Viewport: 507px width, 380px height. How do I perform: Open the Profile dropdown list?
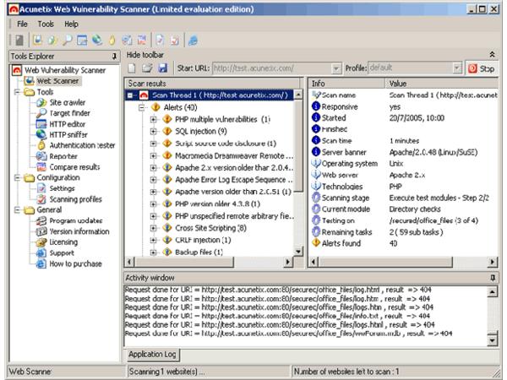click(457, 68)
